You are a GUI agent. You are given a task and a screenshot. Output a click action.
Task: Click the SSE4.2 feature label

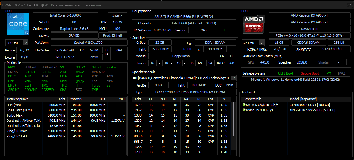tap(47, 72)
